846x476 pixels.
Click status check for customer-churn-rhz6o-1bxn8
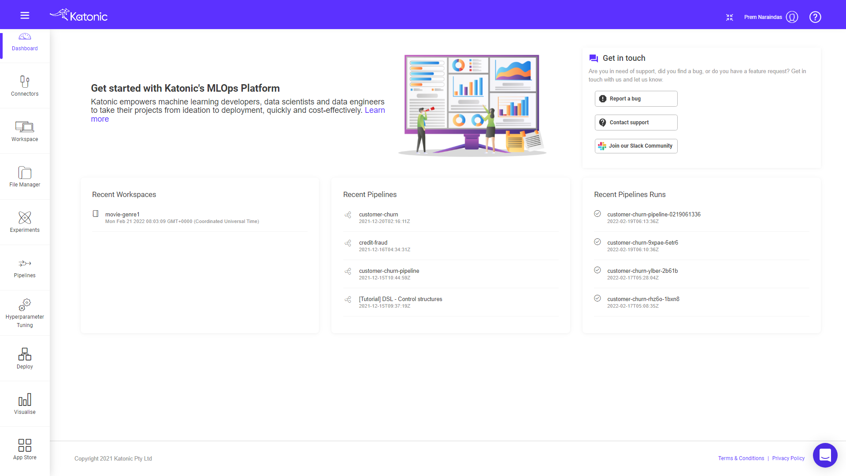click(597, 298)
